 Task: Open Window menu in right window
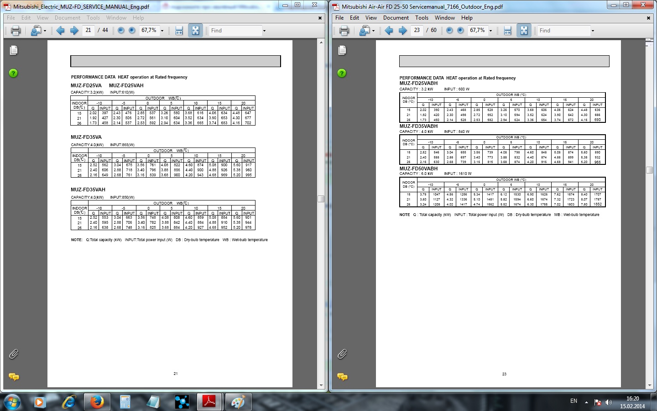(445, 18)
